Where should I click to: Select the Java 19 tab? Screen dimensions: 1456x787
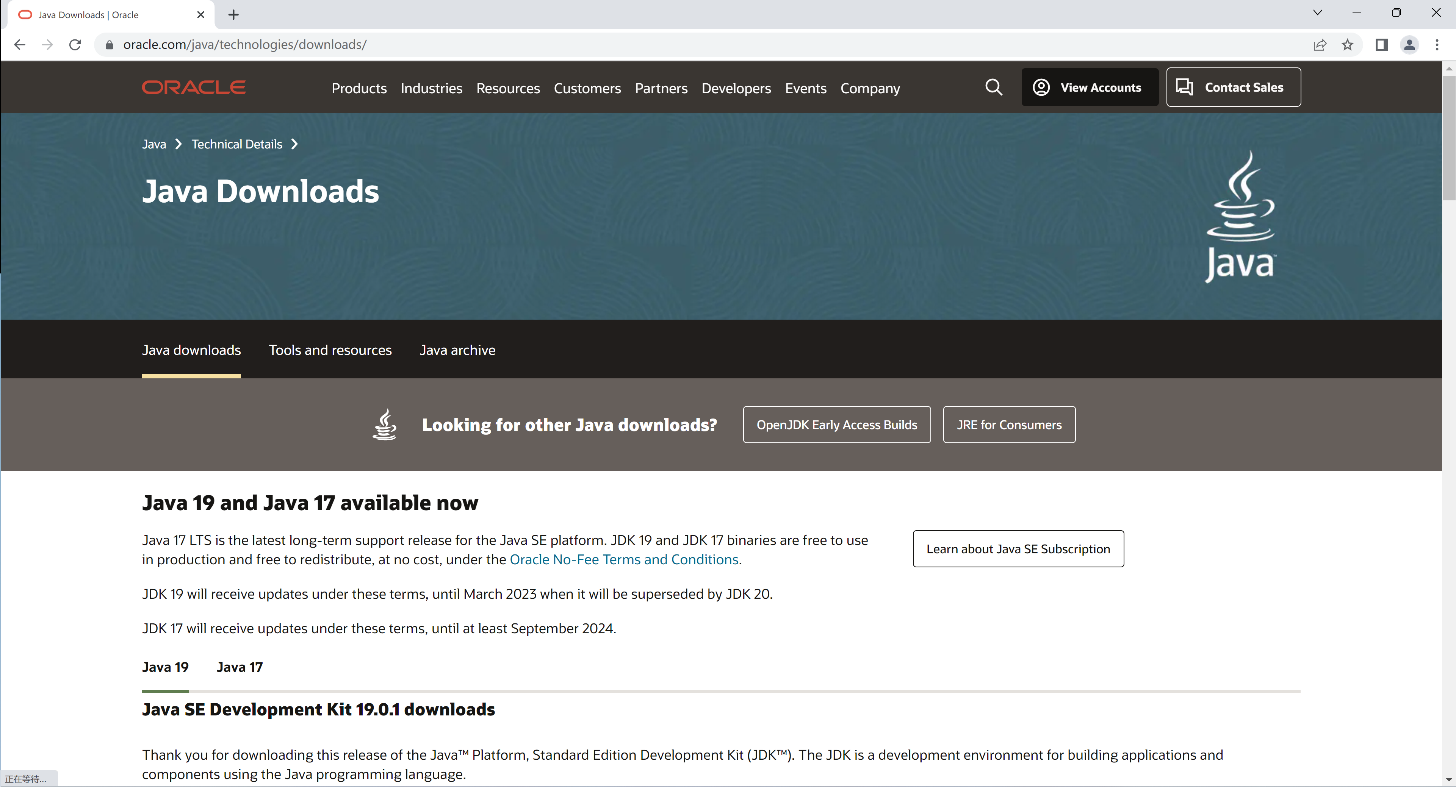(x=165, y=667)
